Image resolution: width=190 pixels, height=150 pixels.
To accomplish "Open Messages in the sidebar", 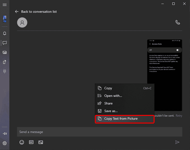I will [5, 43].
